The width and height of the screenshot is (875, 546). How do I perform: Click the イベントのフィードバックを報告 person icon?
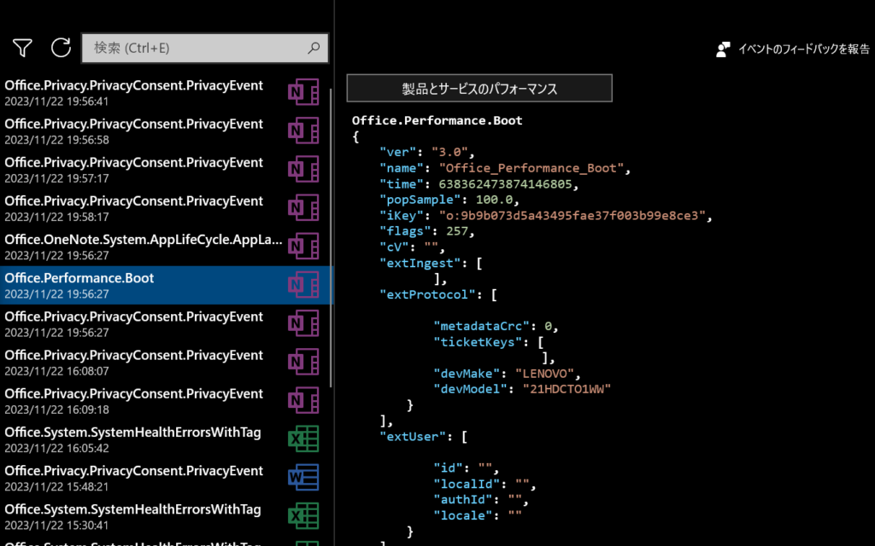[x=723, y=49]
